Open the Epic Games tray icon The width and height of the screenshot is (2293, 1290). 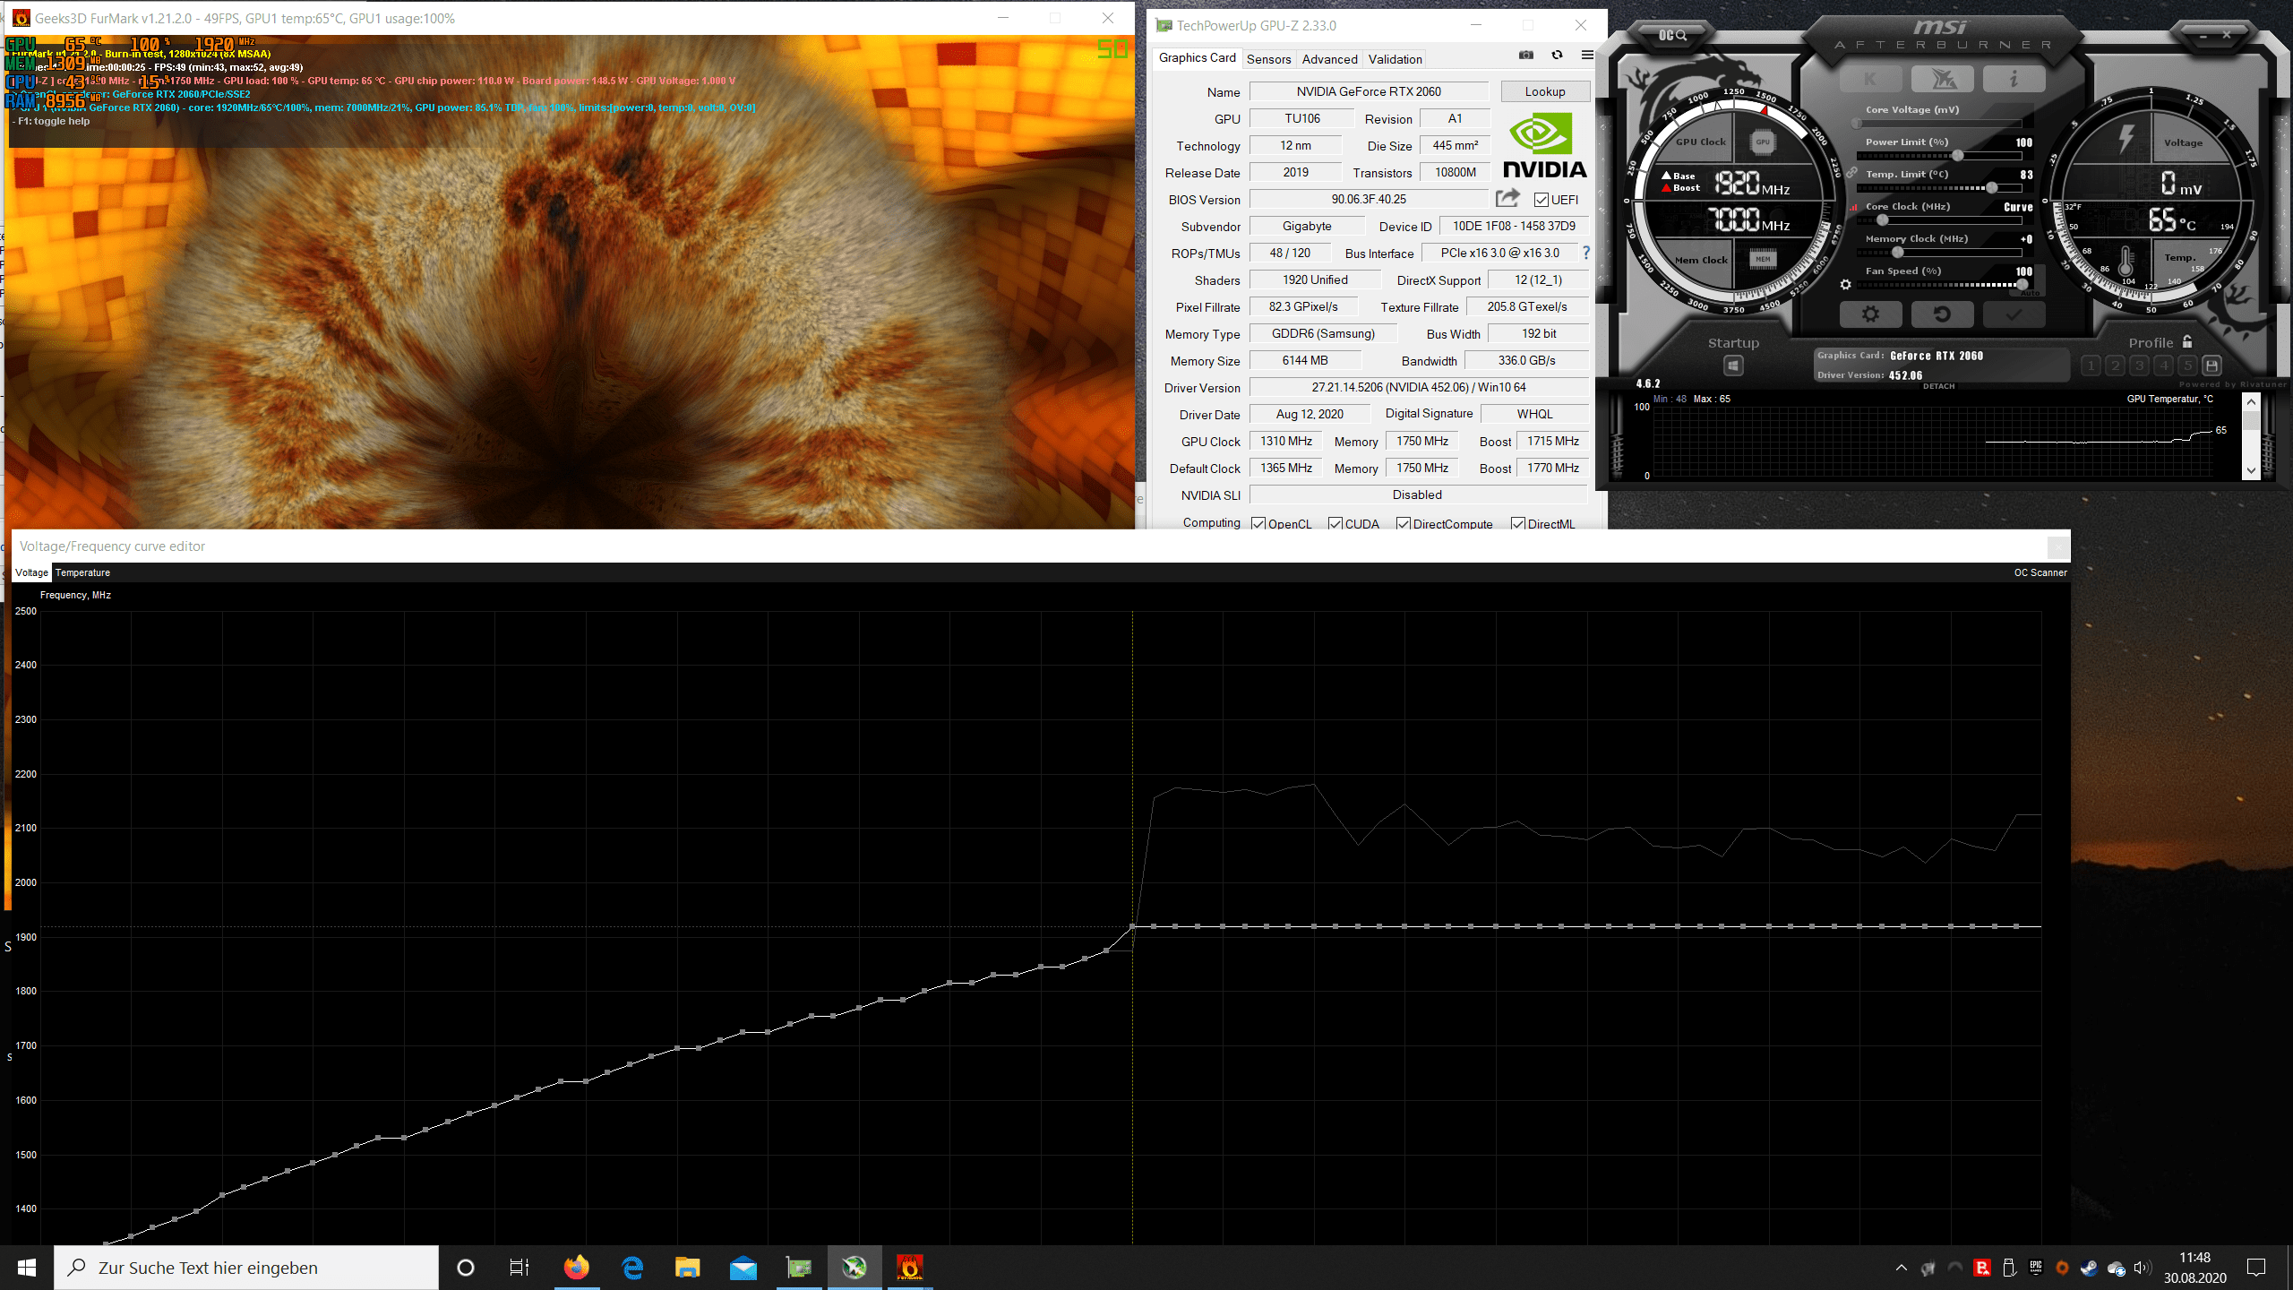click(x=2036, y=1268)
